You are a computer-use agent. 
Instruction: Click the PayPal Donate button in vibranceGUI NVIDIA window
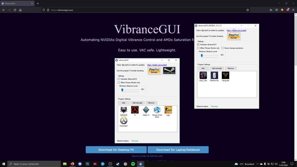pyautogui.click(x=234, y=36)
